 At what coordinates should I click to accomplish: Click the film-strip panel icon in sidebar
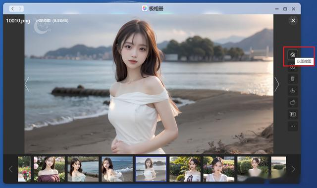click(x=293, y=114)
